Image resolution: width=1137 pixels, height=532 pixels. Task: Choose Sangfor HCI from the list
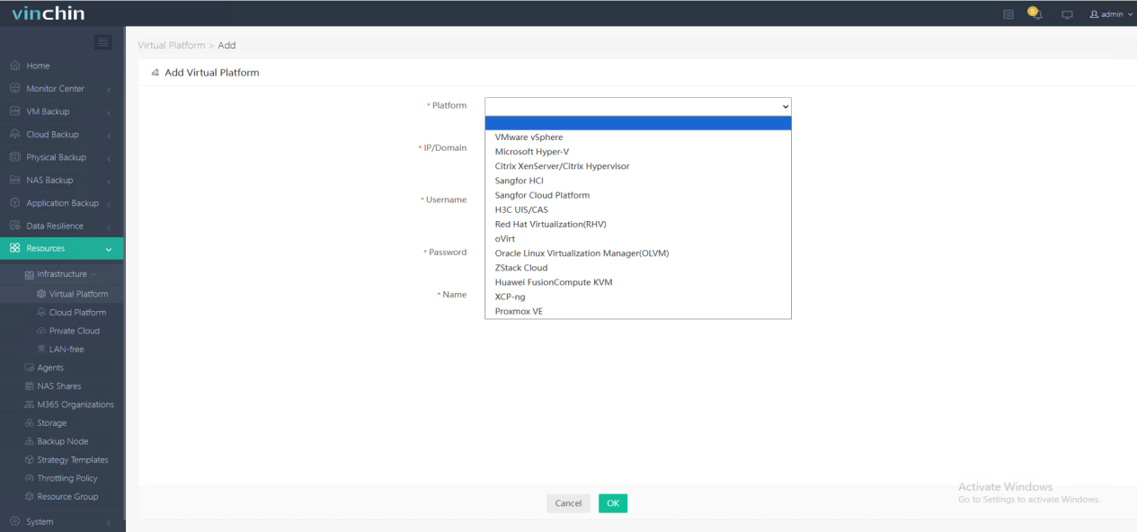pyautogui.click(x=638, y=181)
